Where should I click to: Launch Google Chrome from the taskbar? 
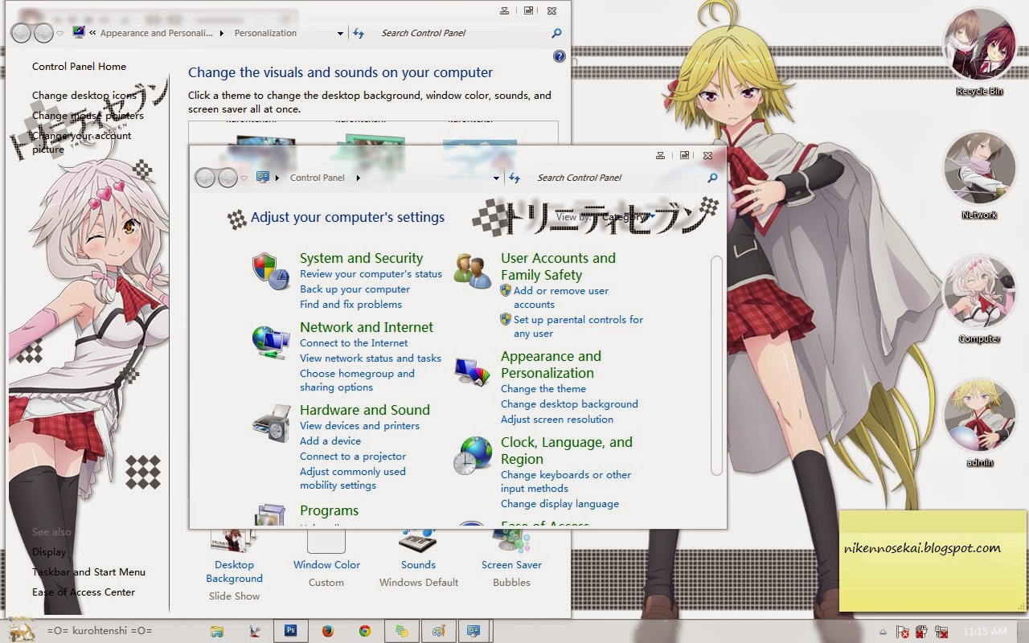coord(365,631)
